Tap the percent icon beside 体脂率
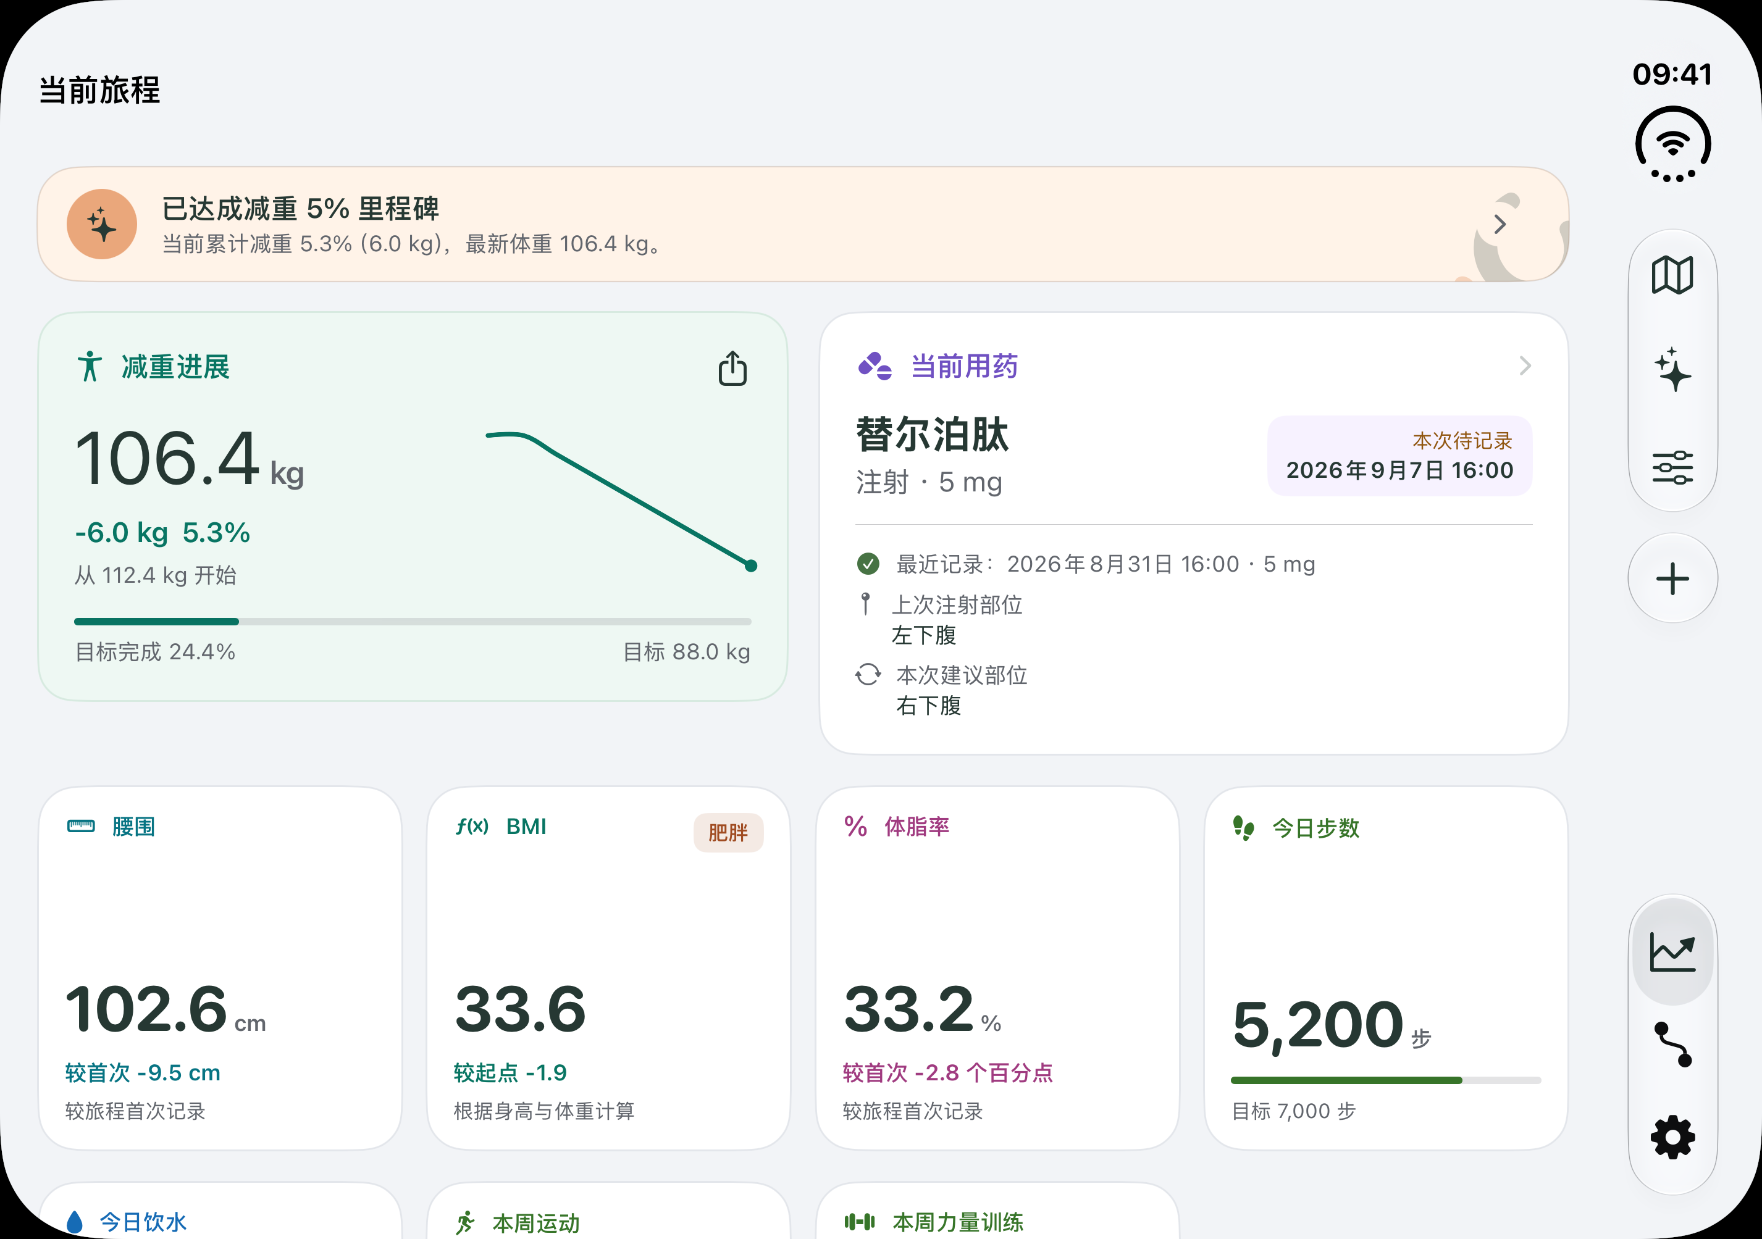 point(855,826)
